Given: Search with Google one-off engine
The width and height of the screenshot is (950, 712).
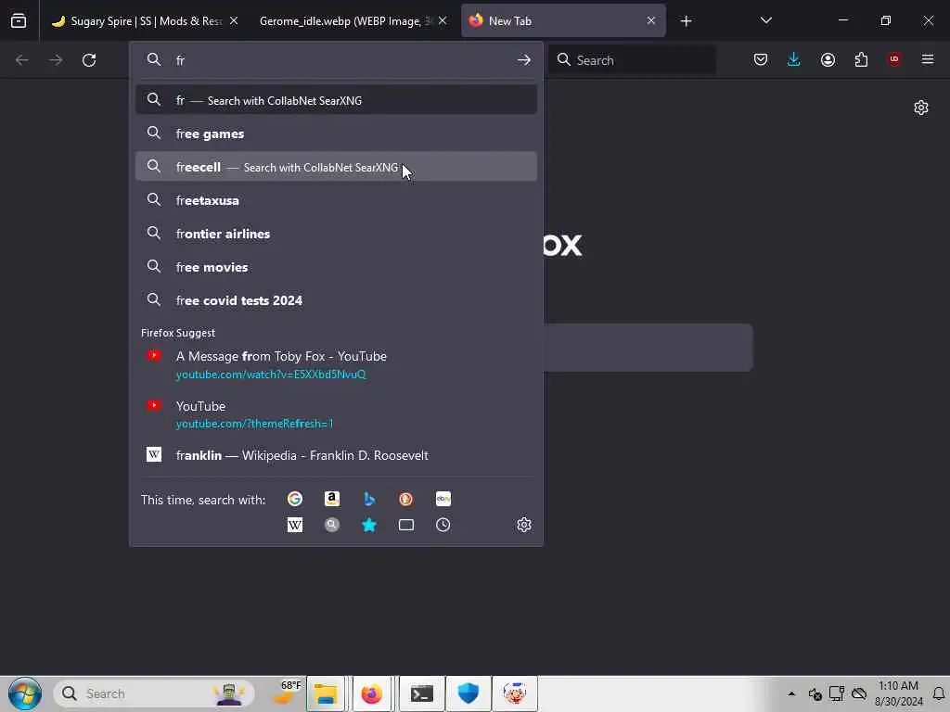Looking at the screenshot, I should [294, 499].
